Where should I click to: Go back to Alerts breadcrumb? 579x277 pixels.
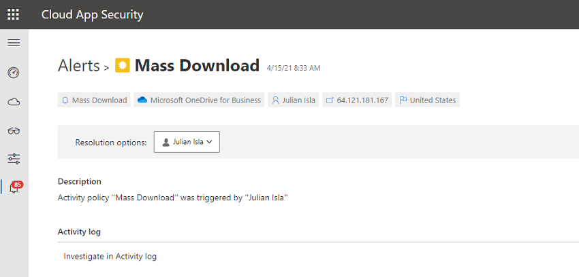(78, 66)
